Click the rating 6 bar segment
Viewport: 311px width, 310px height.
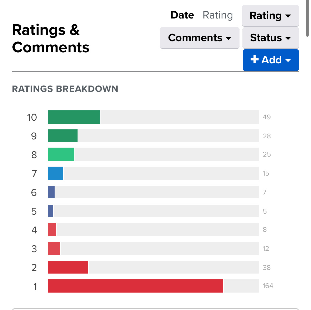point(51,192)
